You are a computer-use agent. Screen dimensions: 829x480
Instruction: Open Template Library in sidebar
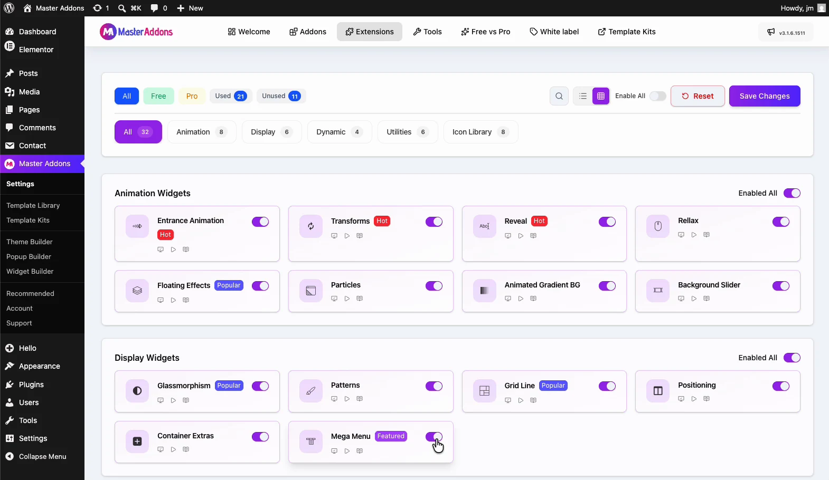point(33,205)
